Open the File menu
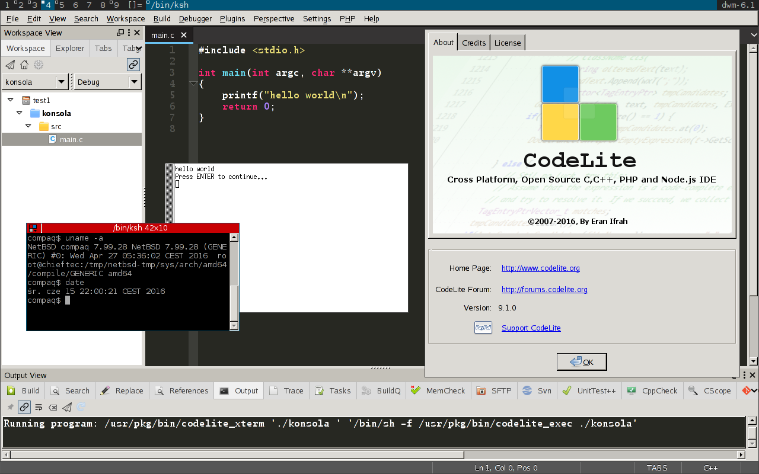Image resolution: width=759 pixels, height=474 pixels. [12, 18]
